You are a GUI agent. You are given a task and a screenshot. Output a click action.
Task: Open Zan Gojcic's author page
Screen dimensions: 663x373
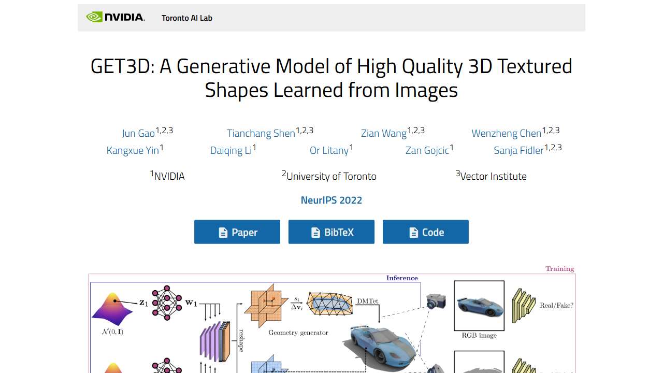point(426,150)
